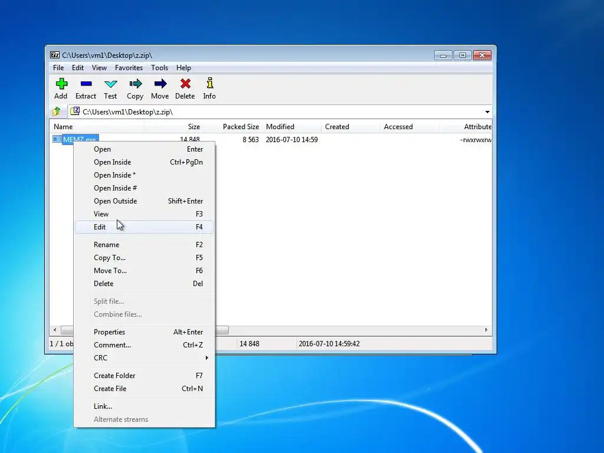
Task: Open the Tools menu
Action: pos(159,68)
